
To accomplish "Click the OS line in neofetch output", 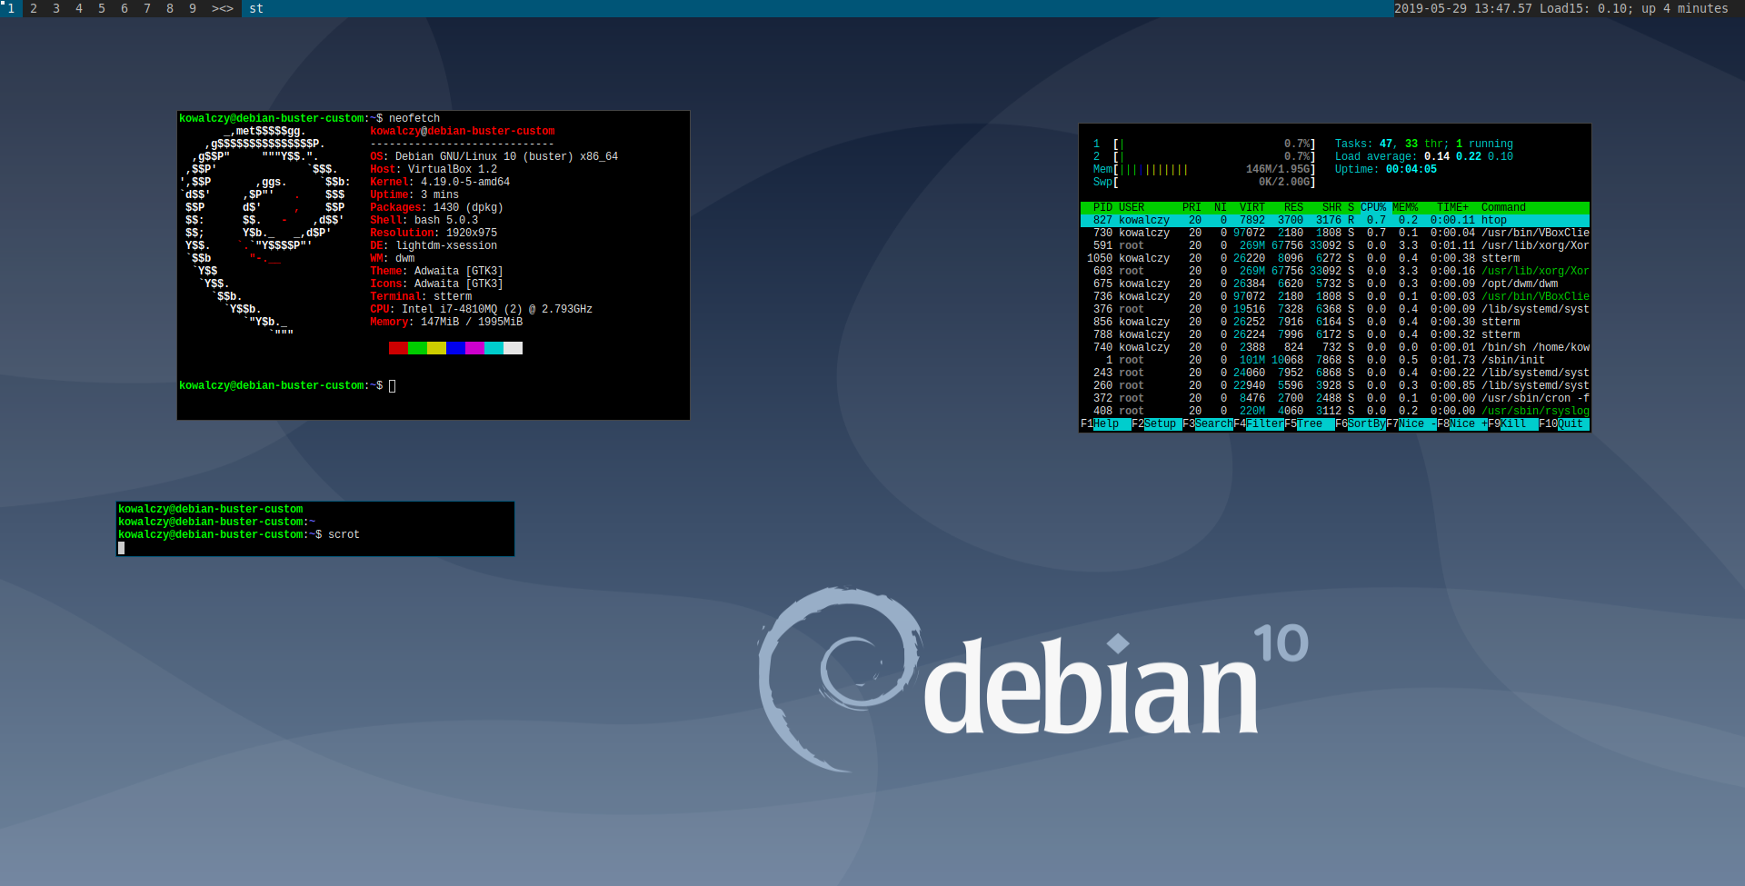I will pos(494,157).
